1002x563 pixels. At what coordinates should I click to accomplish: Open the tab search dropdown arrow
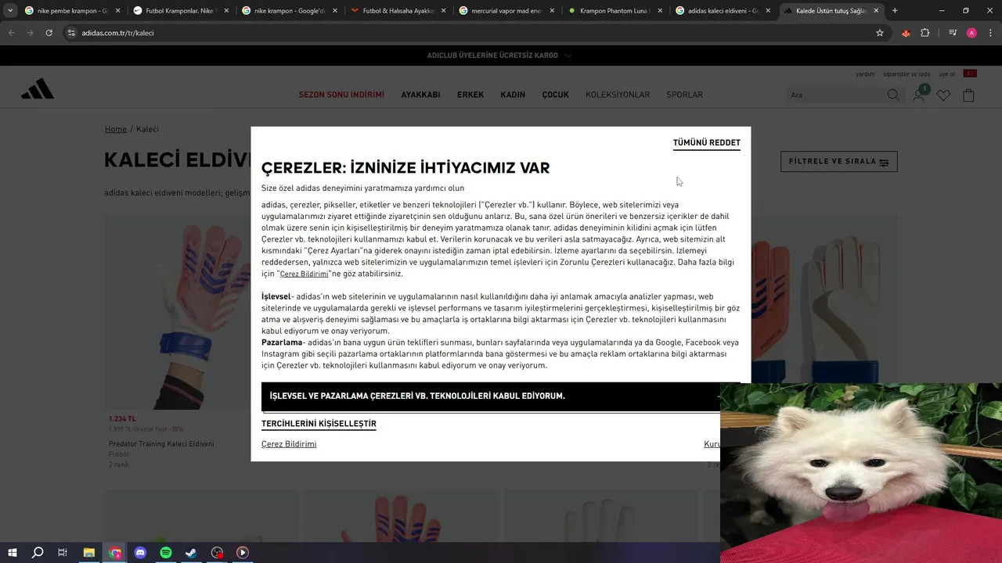pyautogui.click(x=10, y=11)
